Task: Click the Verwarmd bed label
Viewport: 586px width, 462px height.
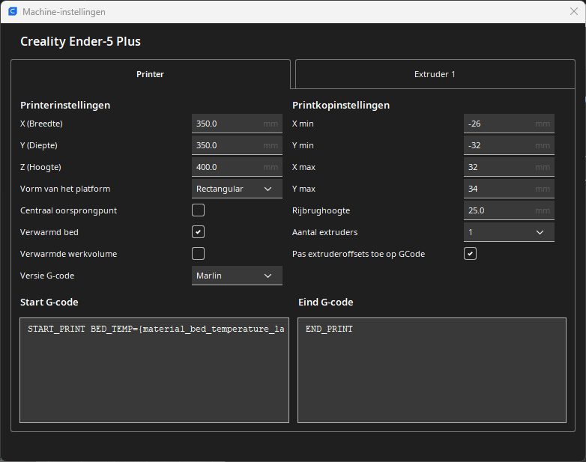Action: pos(49,232)
